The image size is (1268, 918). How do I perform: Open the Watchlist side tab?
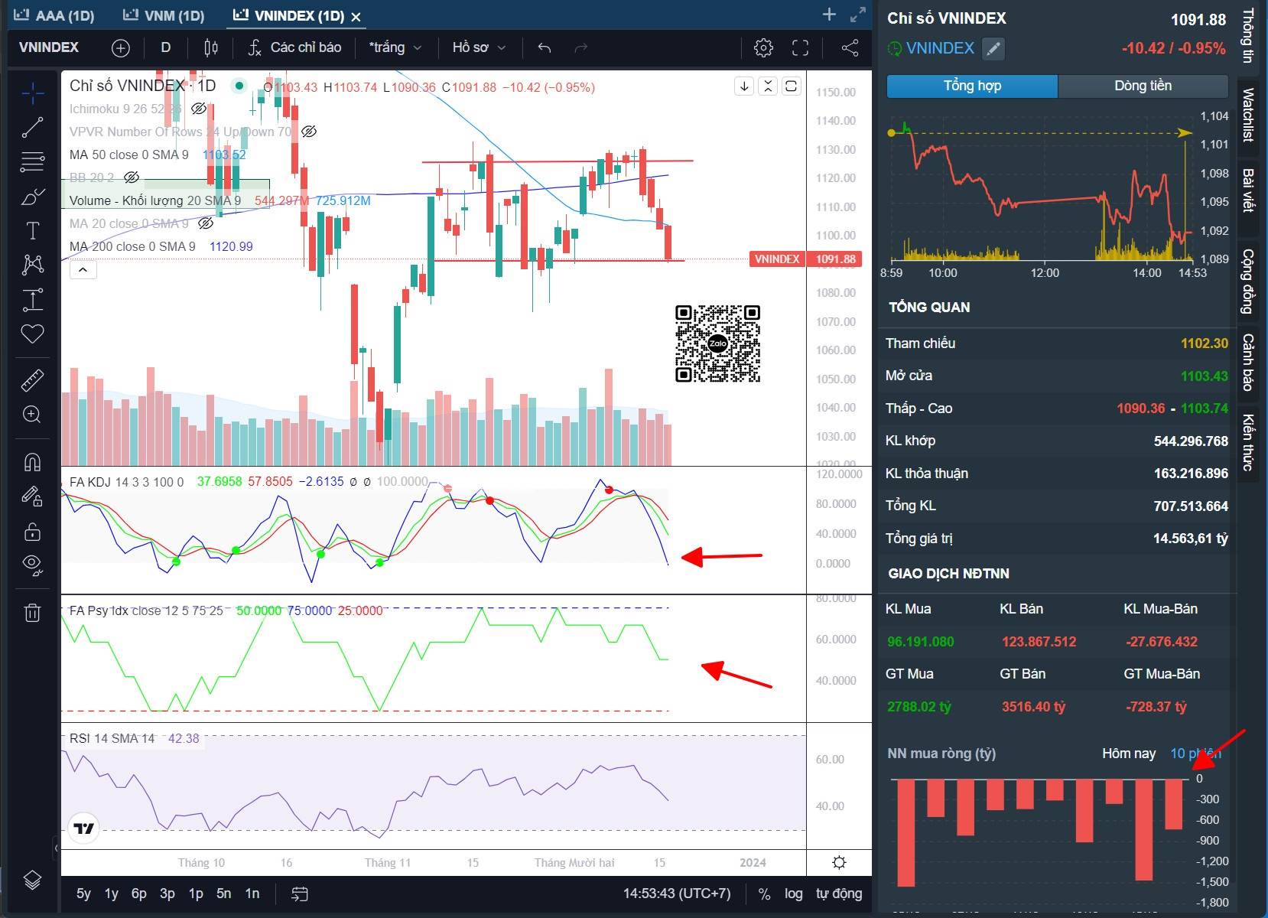(x=1248, y=115)
